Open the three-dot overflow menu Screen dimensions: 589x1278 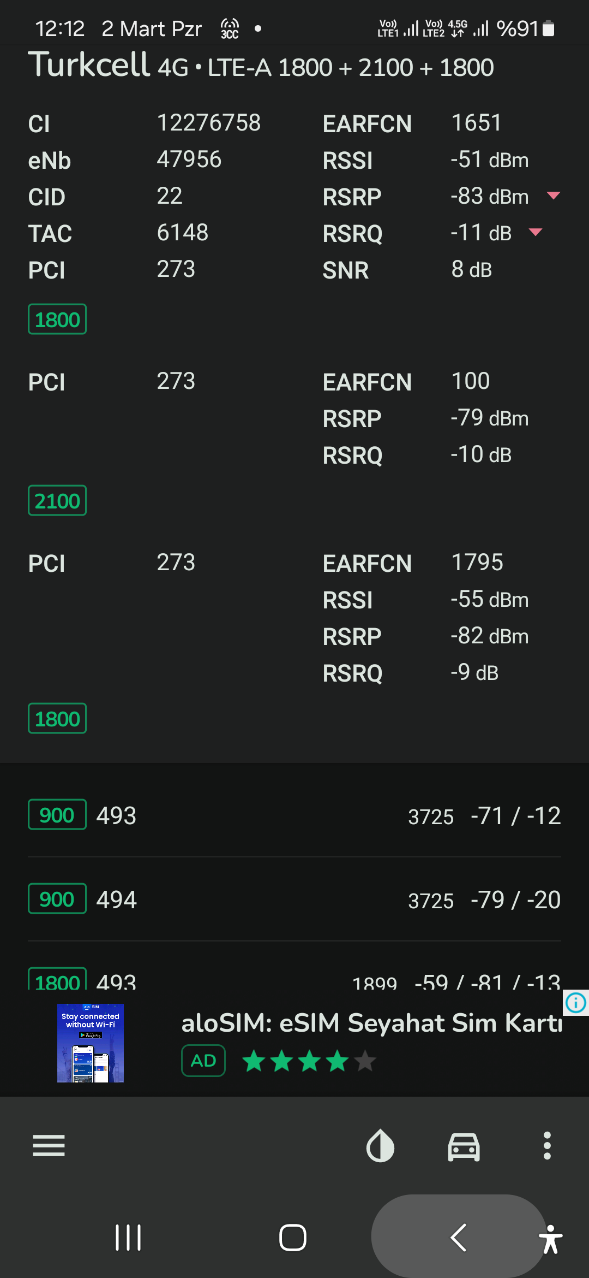(547, 1145)
